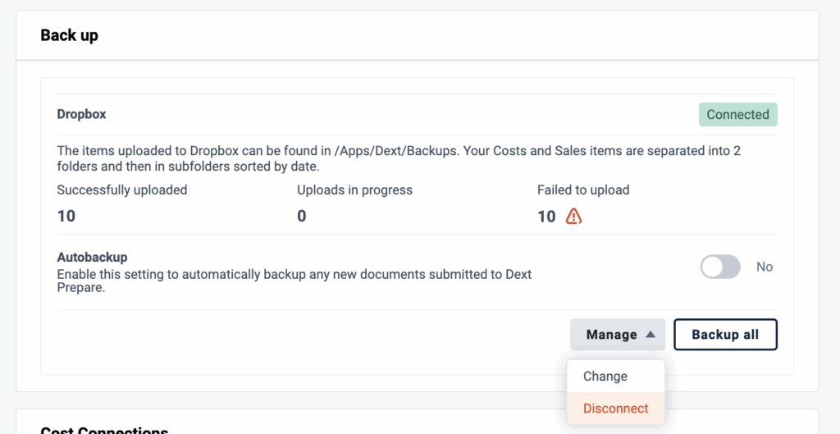Click the Successfully uploaded label
The image size is (840, 434).
coord(122,190)
